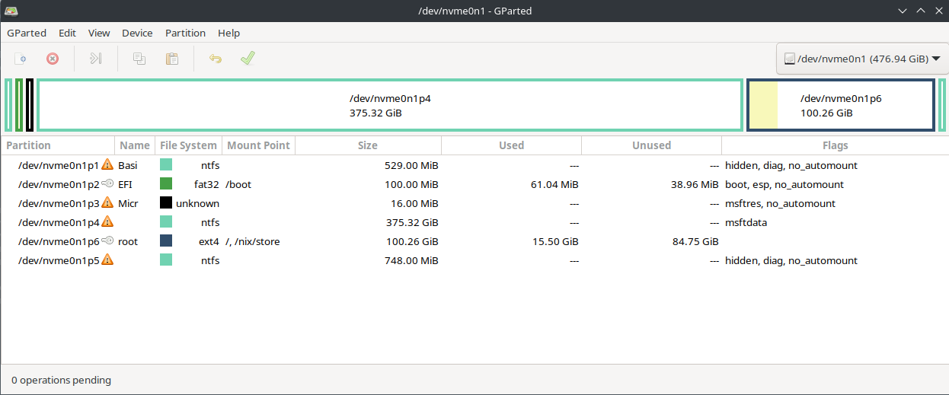This screenshot has width=949, height=395.
Task: Click the Paste partition toolbar icon
Action: coord(172,58)
